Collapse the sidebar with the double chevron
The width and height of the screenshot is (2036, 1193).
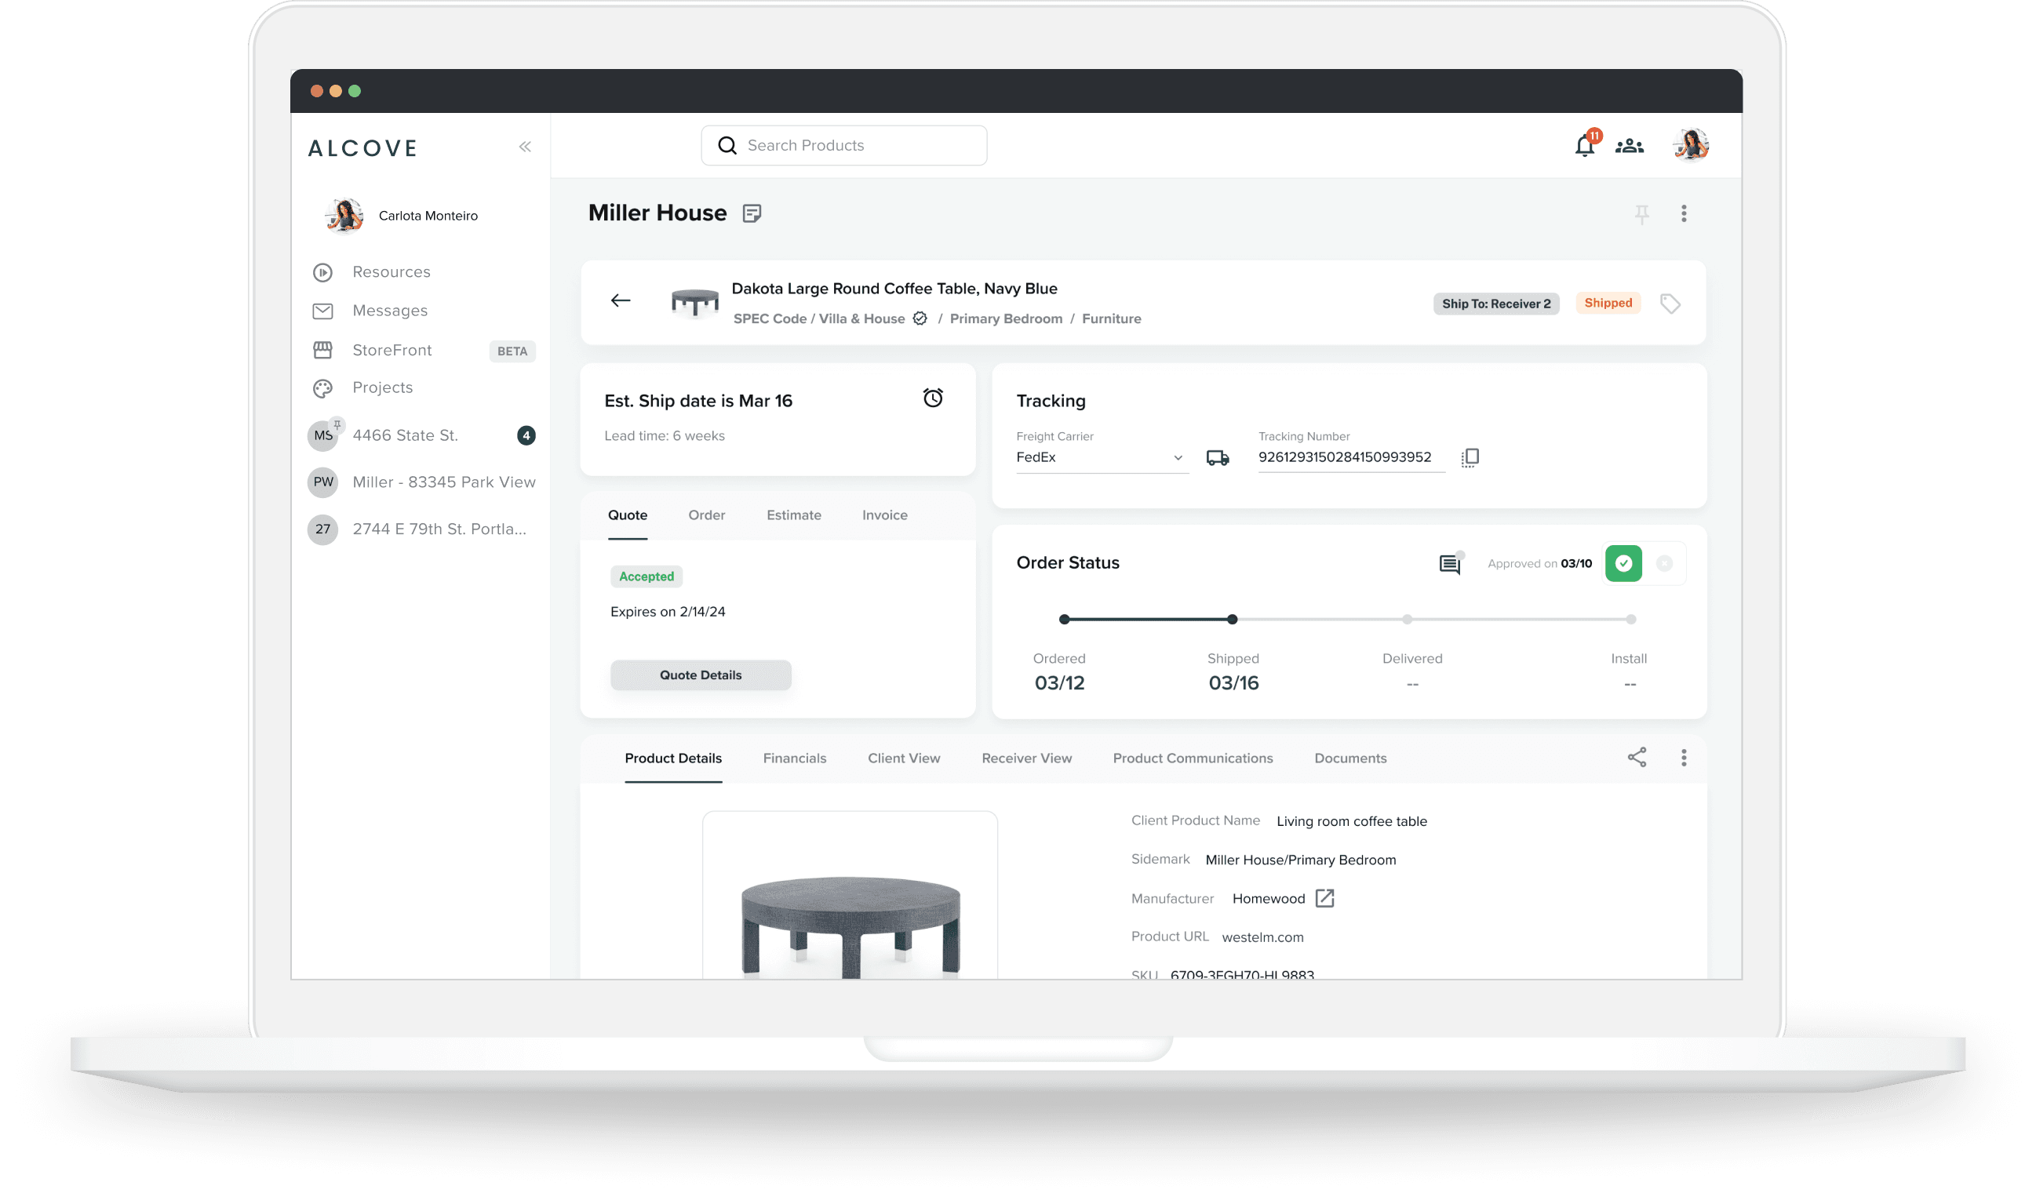tap(525, 146)
